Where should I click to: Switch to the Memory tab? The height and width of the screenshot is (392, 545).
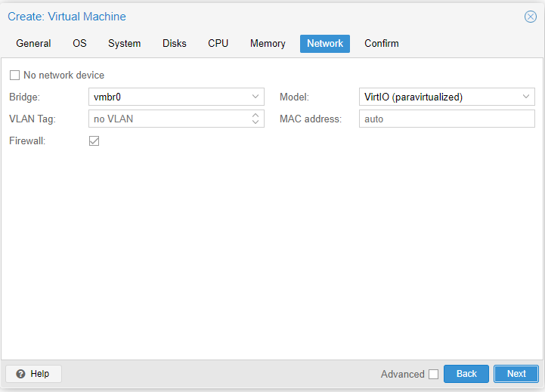tap(268, 43)
